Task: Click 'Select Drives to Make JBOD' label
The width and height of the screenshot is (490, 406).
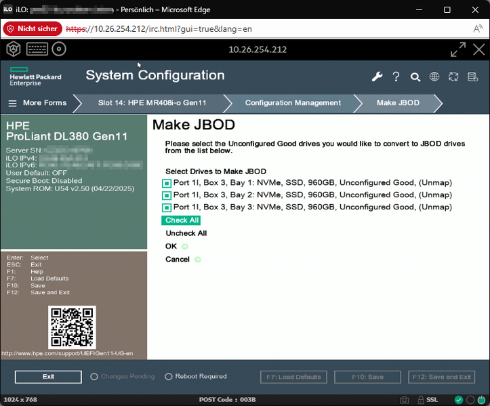Action: click(216, 171)
